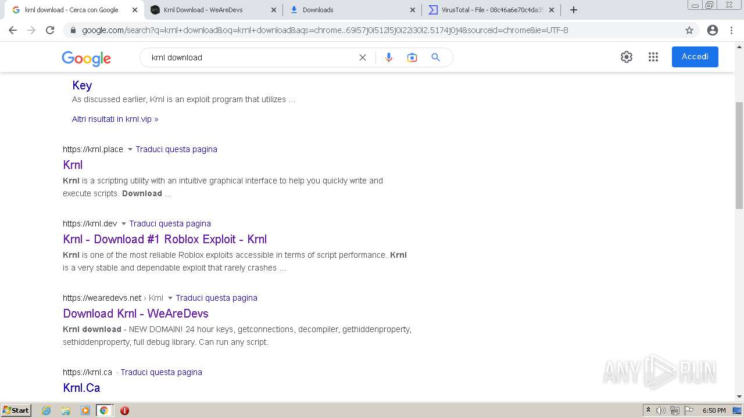Open the Key result link
Image resolution: width=744 pixels, height=418 pixels.
coord(82,85)
